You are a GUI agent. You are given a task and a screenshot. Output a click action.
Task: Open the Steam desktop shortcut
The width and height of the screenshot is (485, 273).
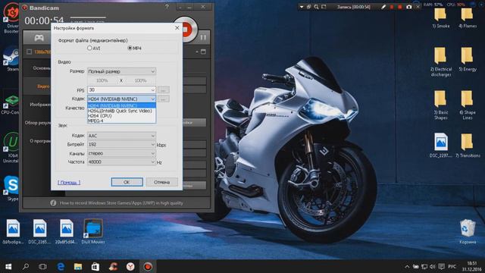pos(12,59)
